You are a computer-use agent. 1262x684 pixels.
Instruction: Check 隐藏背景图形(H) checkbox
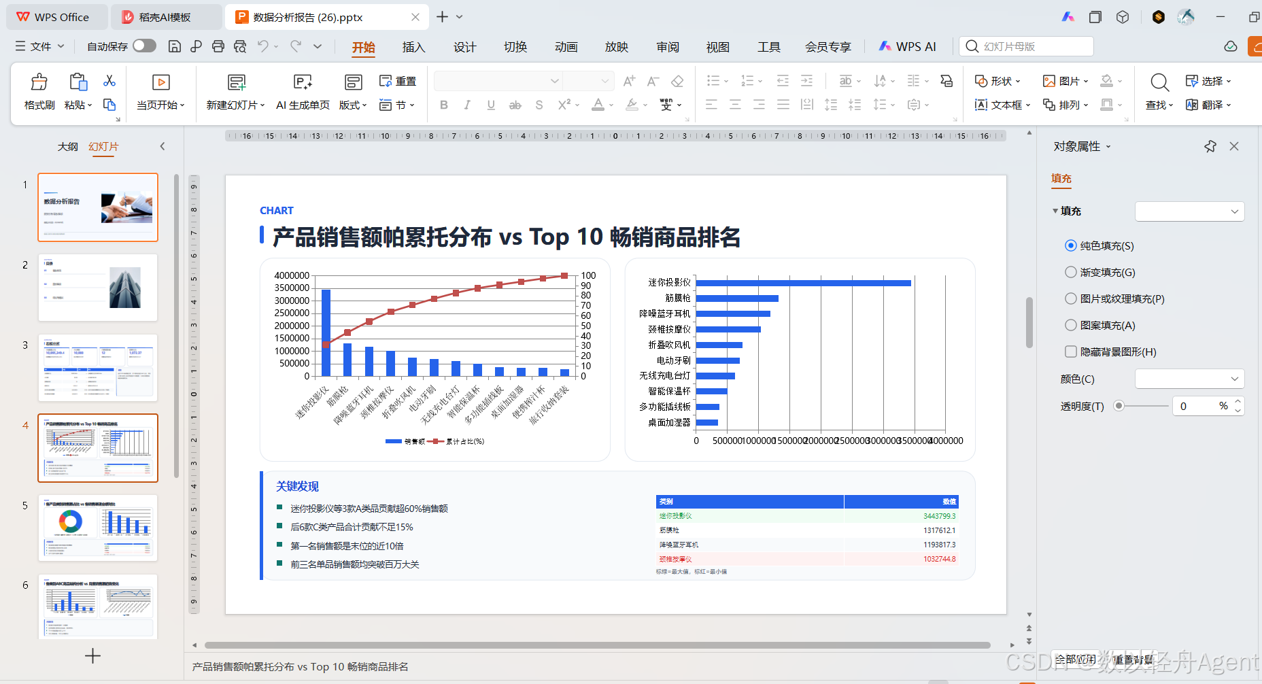click(1071, 352)
